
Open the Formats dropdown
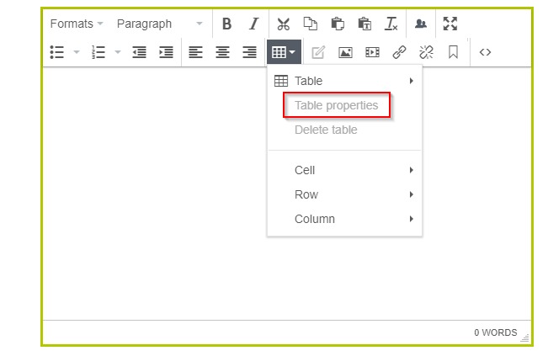point(77,24)
